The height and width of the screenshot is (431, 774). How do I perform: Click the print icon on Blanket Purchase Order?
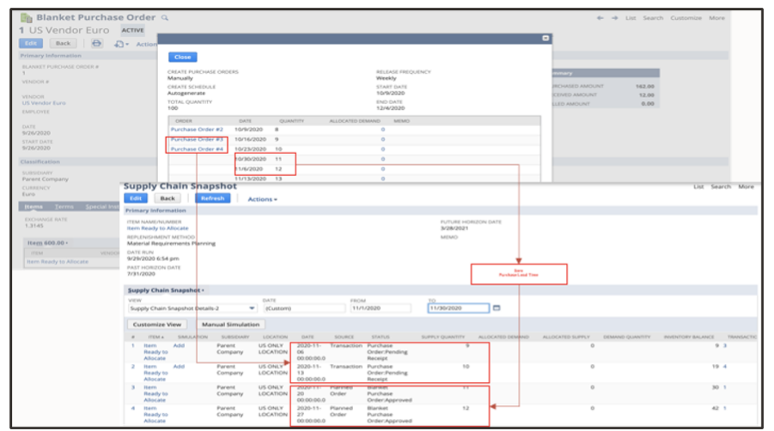[96, 43]
